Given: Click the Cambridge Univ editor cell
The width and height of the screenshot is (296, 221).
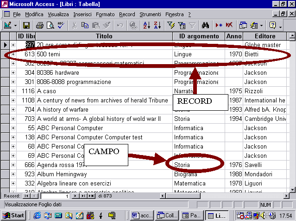Looking at the screenshot, I should [265, 119].
